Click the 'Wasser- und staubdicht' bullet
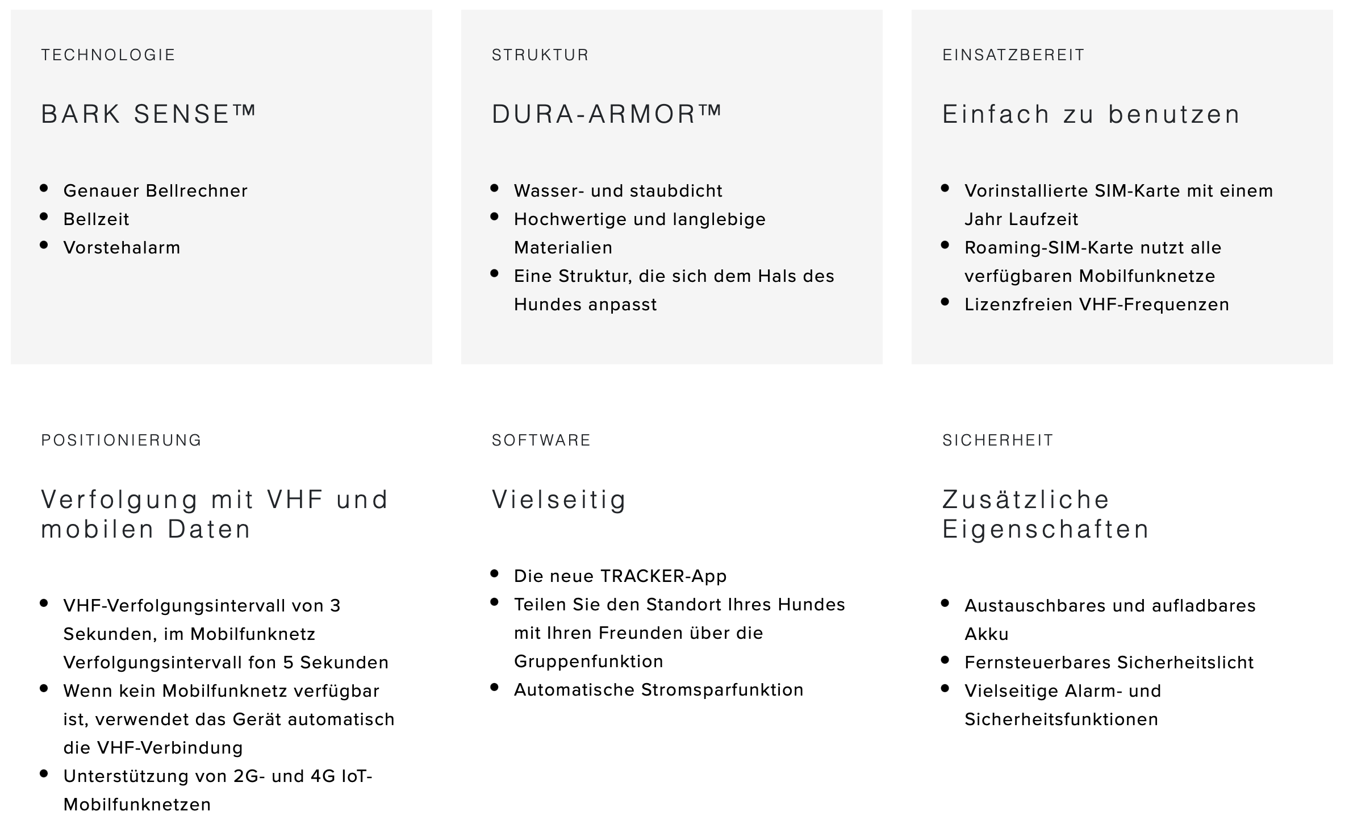Image resolution: width=1345 pixels, height=832 pixels. point(619,190)
